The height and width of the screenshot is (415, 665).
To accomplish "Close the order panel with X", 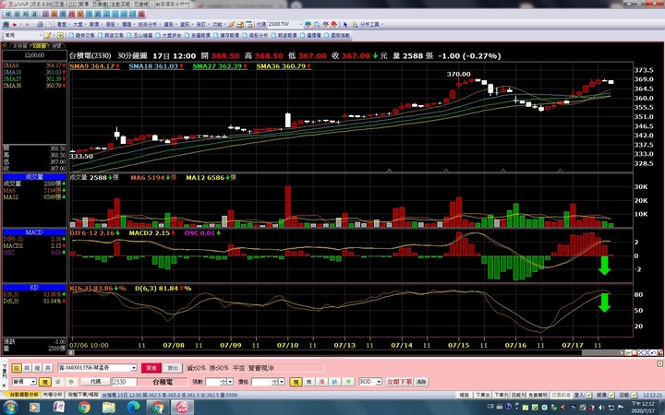I will click(5, 385).
